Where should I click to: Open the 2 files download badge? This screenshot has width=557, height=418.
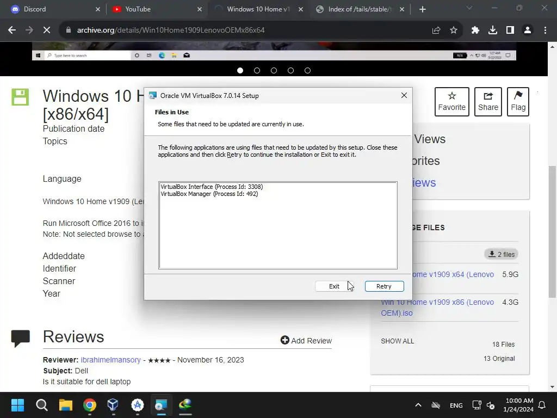coord(501,254)
